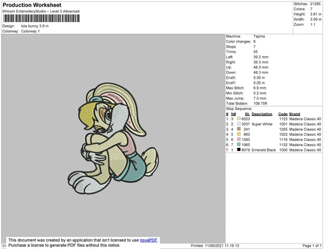This screenshot has width=324, height=250.
Task: Open the novaPDF link
Action: 148,240
